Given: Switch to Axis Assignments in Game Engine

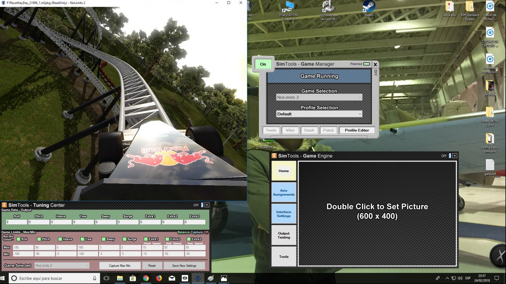Looking at the screenshot, I should (x=284, y=192).
